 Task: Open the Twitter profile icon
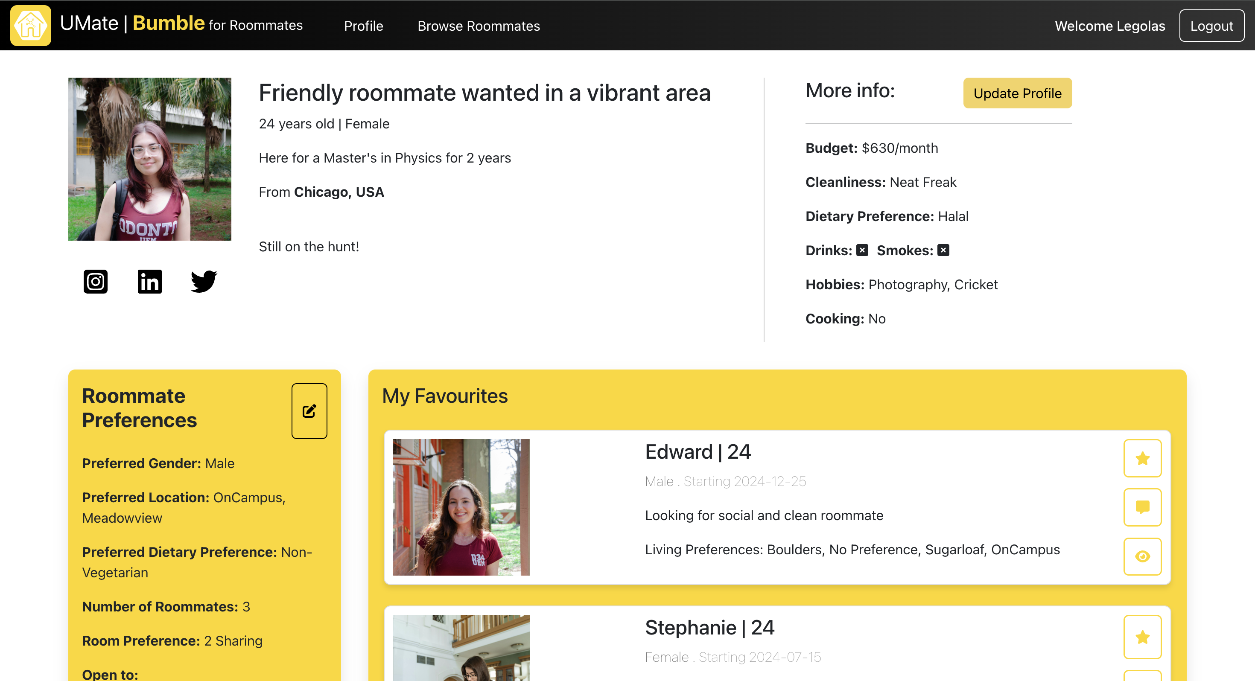[x=203, y=282]
